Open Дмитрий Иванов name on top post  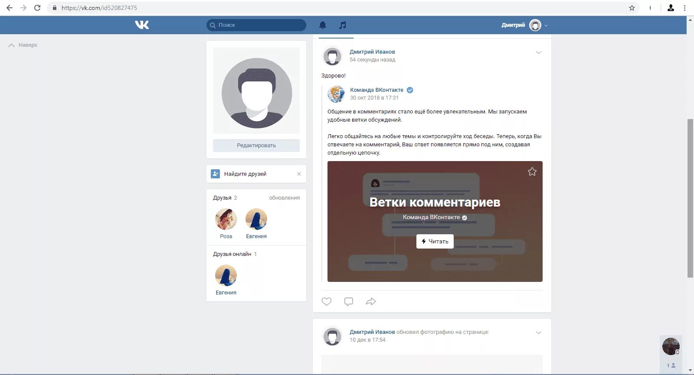[372, 52]
